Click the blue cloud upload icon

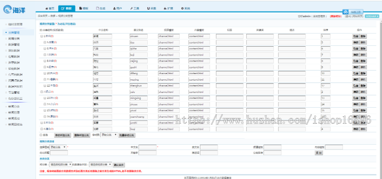(x=345, y=12)
